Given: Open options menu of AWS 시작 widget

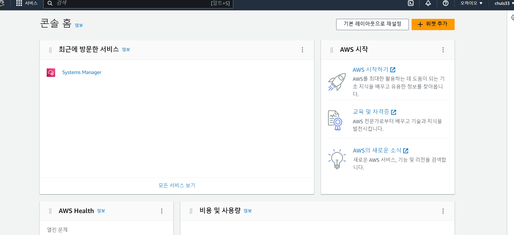Looking at the screenshot, I should [443, 50].
